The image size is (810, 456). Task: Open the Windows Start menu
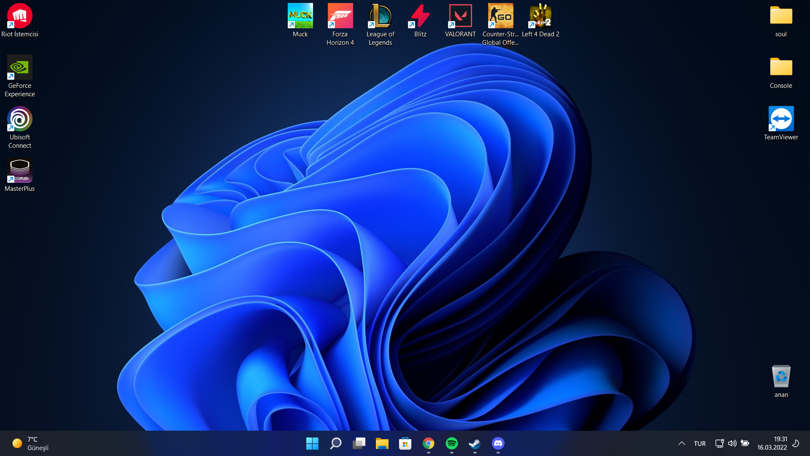click(x=312, y=443)
